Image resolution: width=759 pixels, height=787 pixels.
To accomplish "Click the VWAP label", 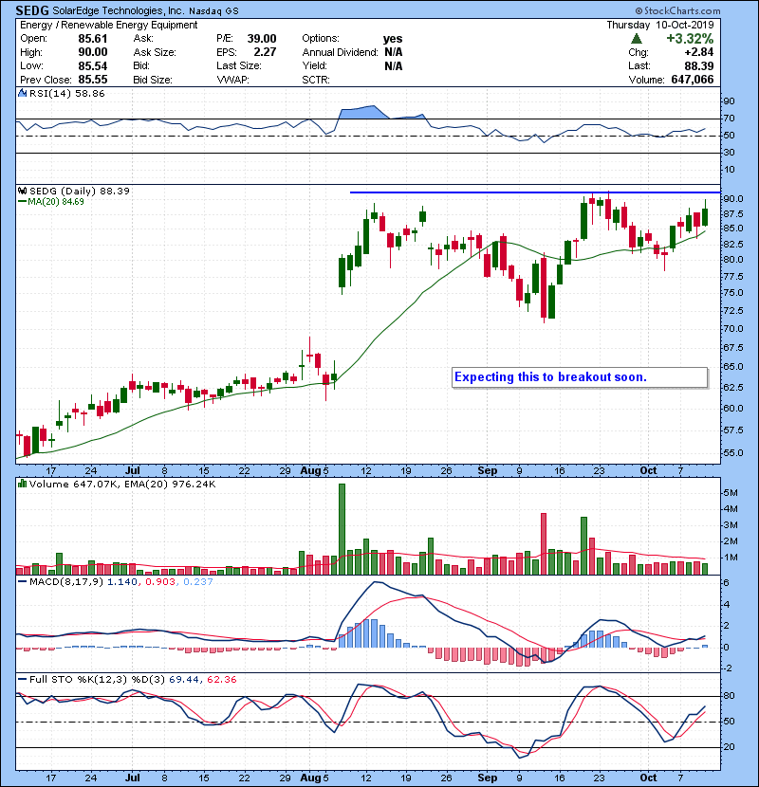I will pos(232,80).
